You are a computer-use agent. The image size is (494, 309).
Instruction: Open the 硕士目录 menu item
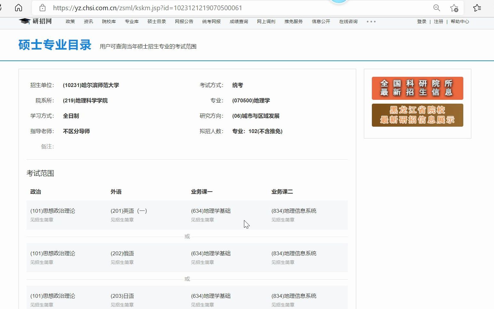(156, 21)
